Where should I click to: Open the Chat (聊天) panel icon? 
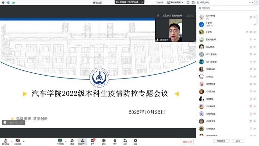click(93, 141)
